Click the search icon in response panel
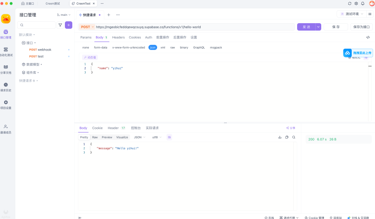 pos(293,137)
